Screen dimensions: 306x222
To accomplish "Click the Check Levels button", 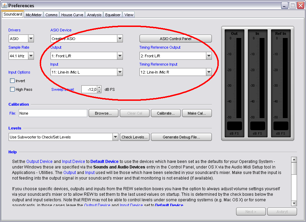I will pyautogui.click(x=135, y=137).
